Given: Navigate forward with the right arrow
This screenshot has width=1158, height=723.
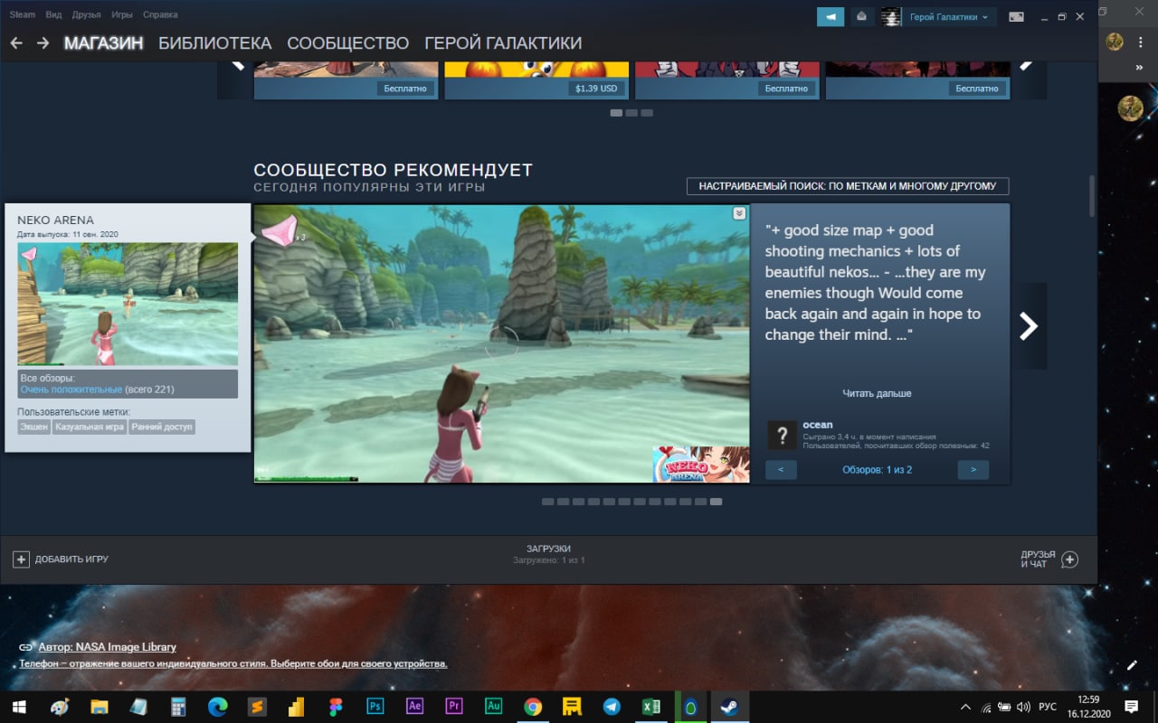Looking at the screenshot, I should 43,43.
